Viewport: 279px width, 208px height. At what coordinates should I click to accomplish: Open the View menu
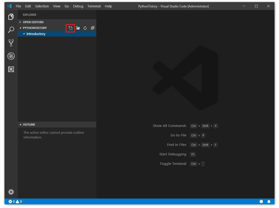pos(57,6)
